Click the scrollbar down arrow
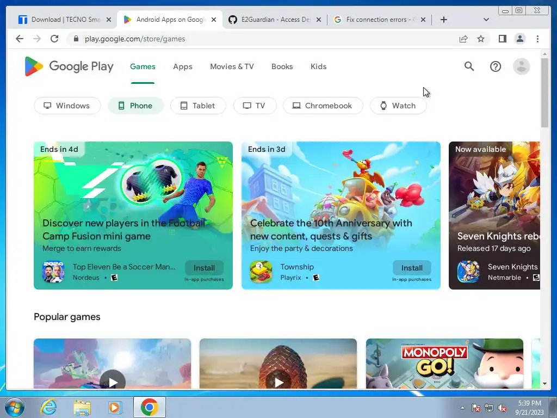This screenshot has height=418, width=557. pyautogui.click(x=544, y=384)
